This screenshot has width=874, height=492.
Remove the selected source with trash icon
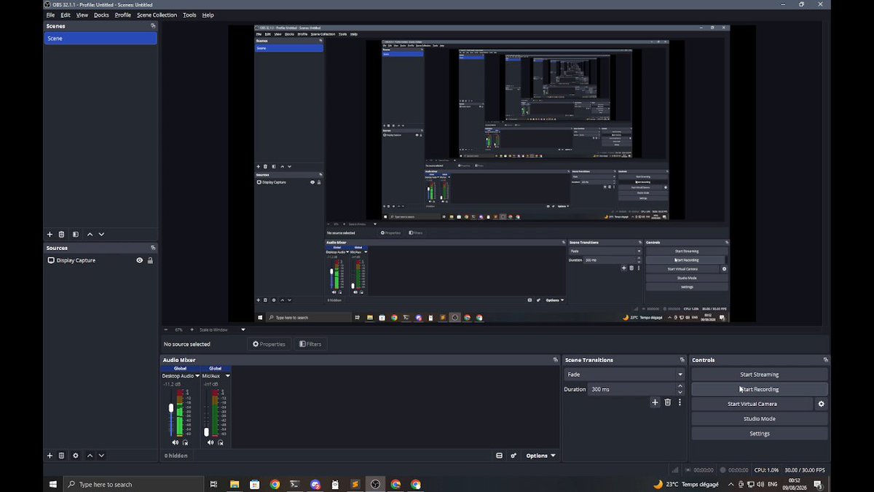pos(61,456)
